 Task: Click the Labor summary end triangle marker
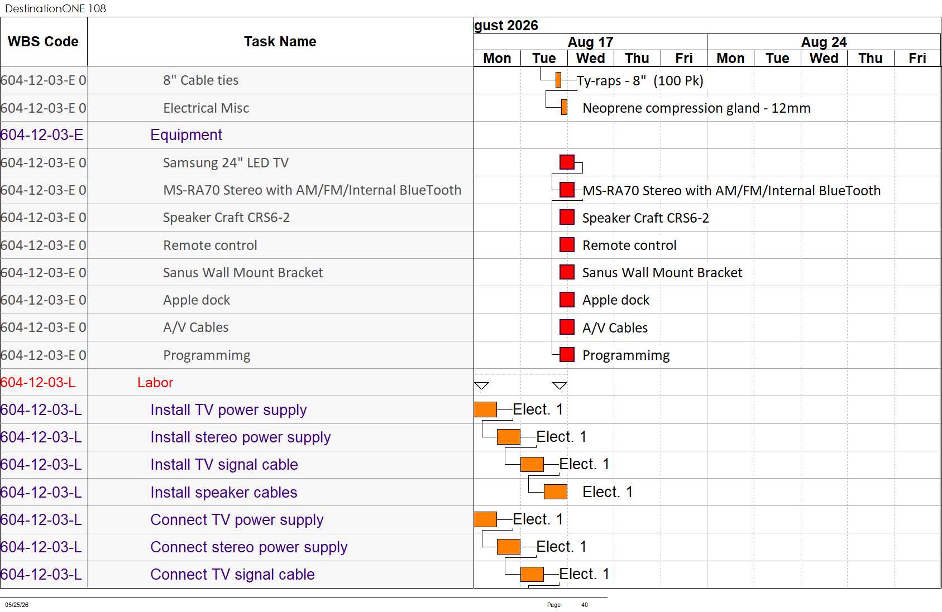(560, 385)
